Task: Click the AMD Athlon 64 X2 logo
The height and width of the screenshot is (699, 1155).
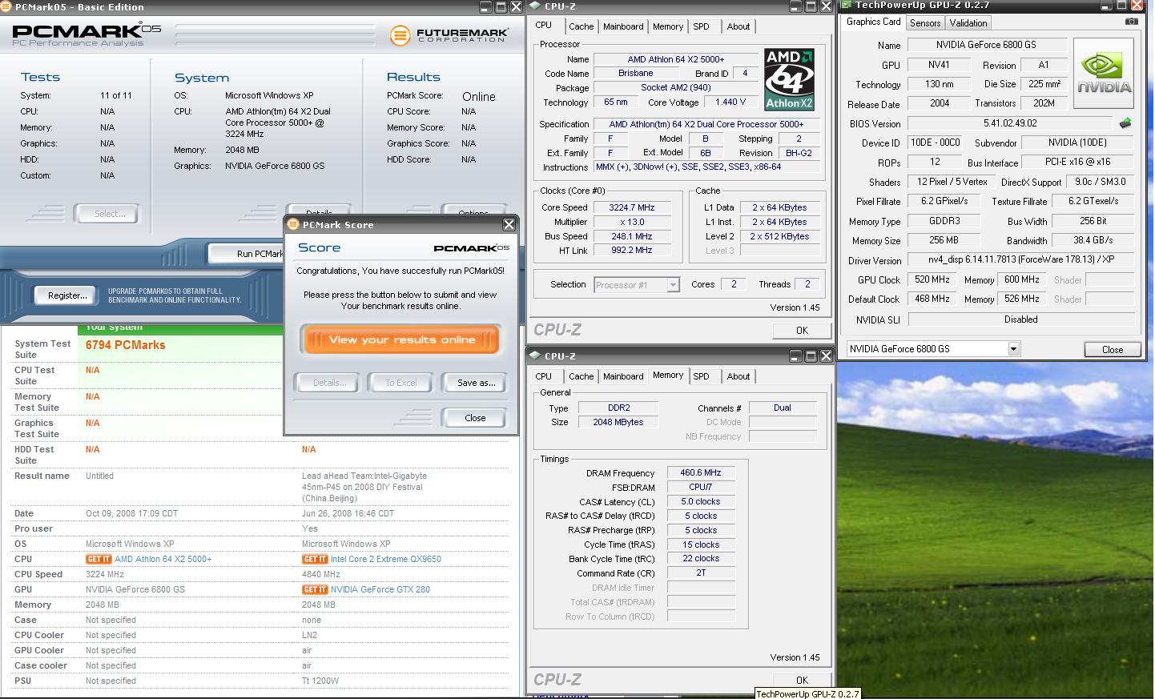Action: point(789,78)
